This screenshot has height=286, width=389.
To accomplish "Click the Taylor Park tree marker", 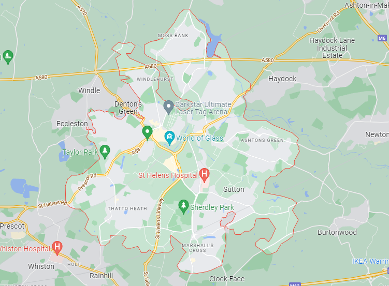I will [105, 152].
